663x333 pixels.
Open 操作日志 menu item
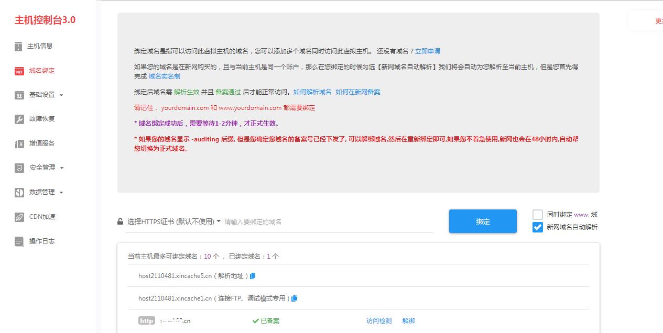click(x=42, y=241)
